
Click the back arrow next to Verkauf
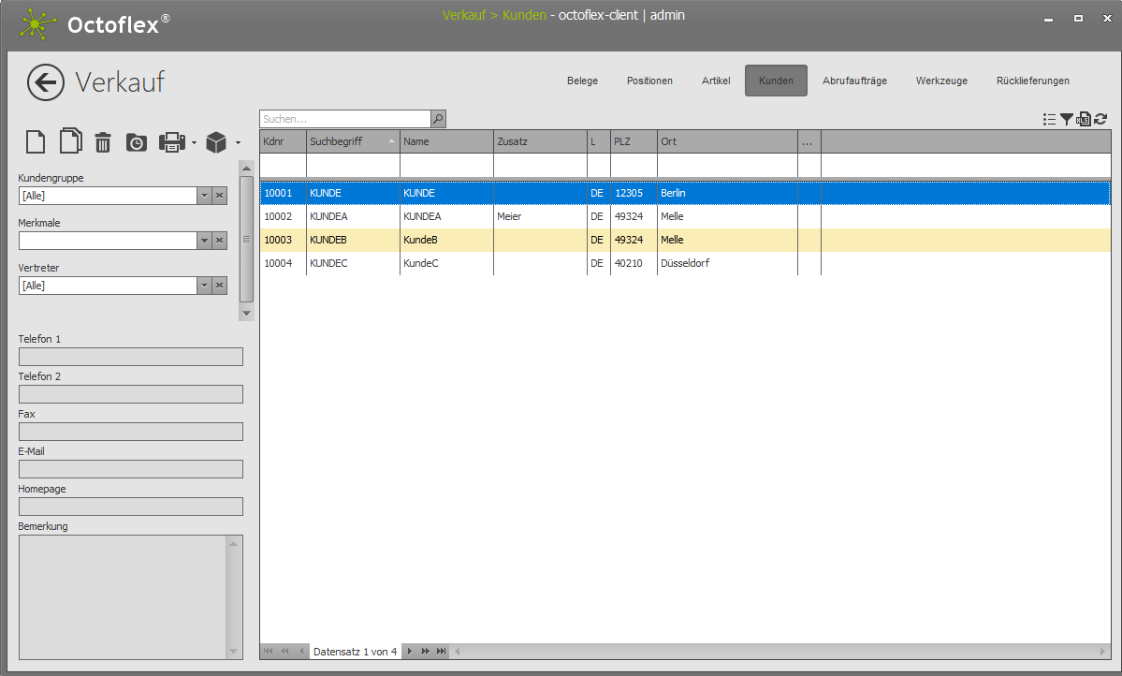[x=46, y=82]
